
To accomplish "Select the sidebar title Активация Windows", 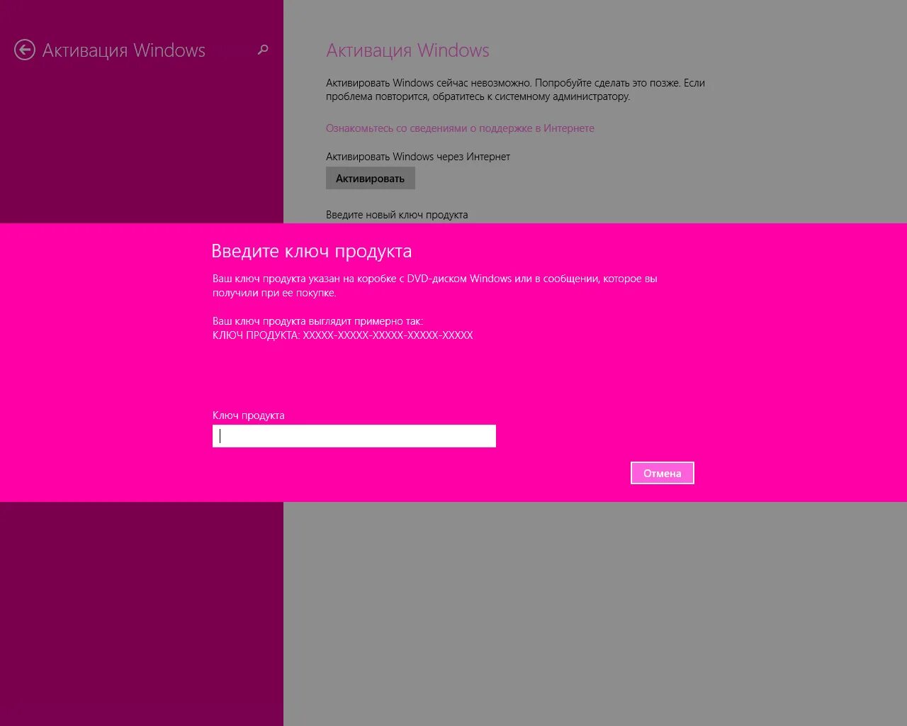I will click(124, 50).
